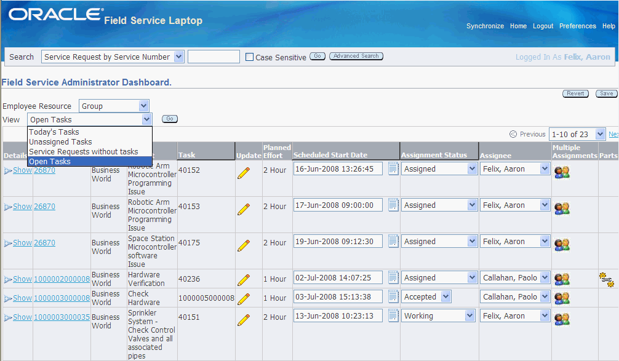
Task: Open multiple assignments icon for task 40153
Action: [x=562, y=208]
